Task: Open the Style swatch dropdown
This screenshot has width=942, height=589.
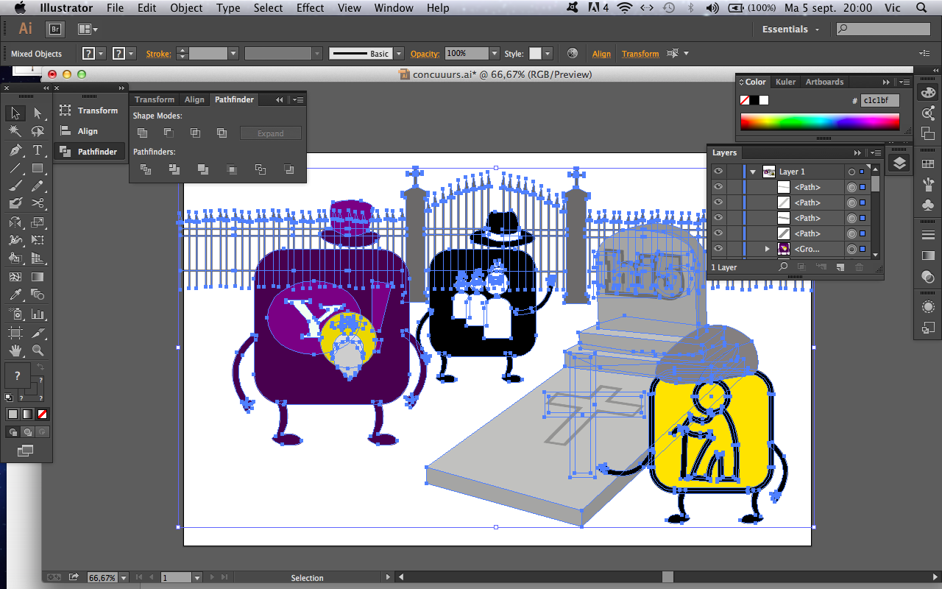Action: 547,54
